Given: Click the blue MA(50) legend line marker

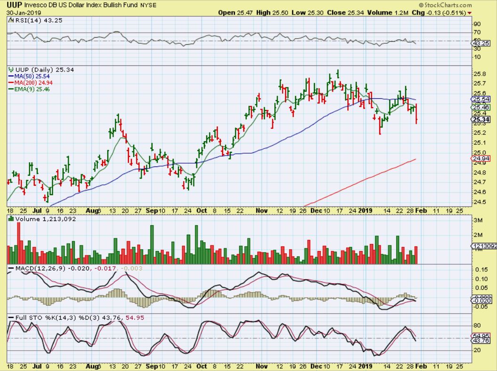Looking at the screenshot, I should point(11,76).
